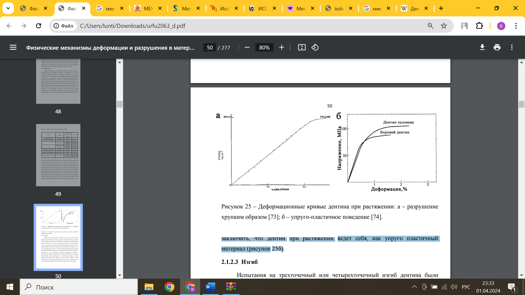This screenshot has width=525, height=295.
Task: Click the fit to page icon
Action: (302, 48)
